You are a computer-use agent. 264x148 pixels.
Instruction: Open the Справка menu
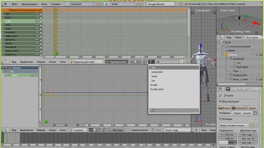pos(56,4)
